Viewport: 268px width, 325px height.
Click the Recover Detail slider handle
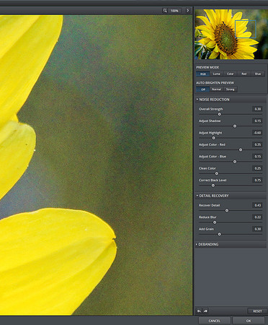click(227, 210)
